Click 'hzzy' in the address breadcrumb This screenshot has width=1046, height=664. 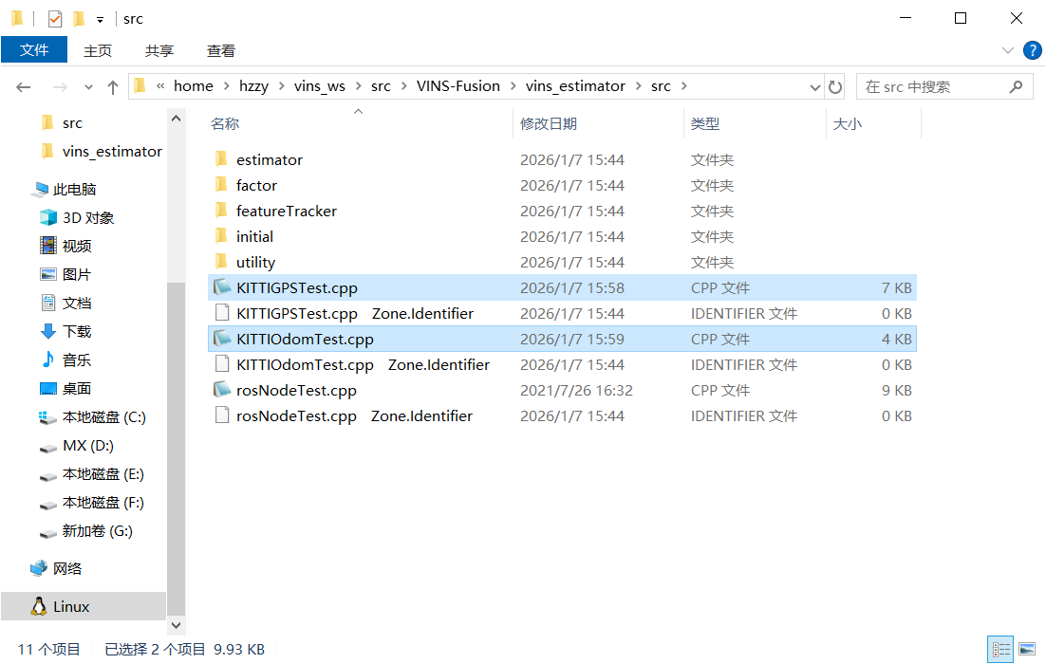[x=253, y=86]
